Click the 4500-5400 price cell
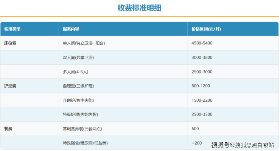The image size is (280, 151). (x=202, y=43)
